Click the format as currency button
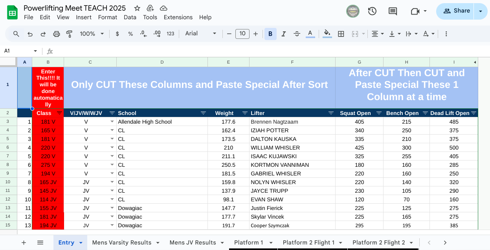The width and height of the screenshot is (490, 250). (x=117, y=34)
